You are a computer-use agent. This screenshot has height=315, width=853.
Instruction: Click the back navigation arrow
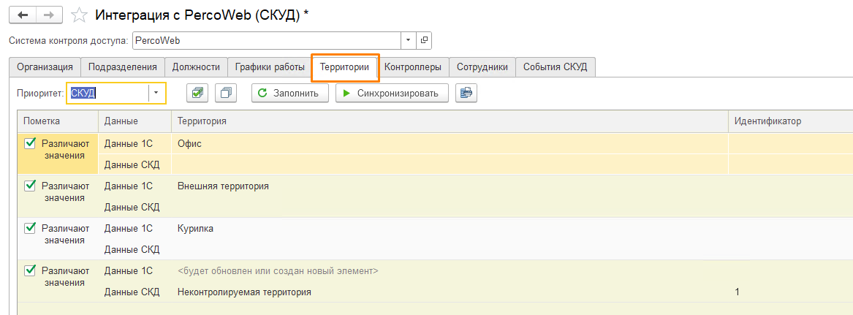[23, 15]
